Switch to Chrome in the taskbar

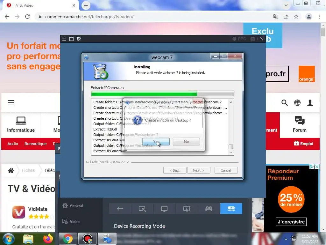pos(68,239)
